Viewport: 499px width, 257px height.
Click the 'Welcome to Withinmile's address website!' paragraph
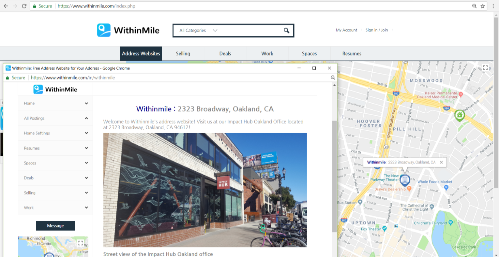pos(203,124)
